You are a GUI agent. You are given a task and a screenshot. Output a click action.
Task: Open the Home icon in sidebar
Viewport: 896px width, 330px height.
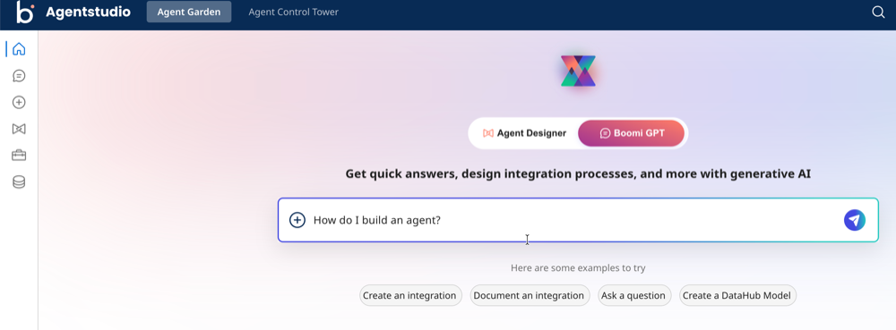click(x=19, y=49)
